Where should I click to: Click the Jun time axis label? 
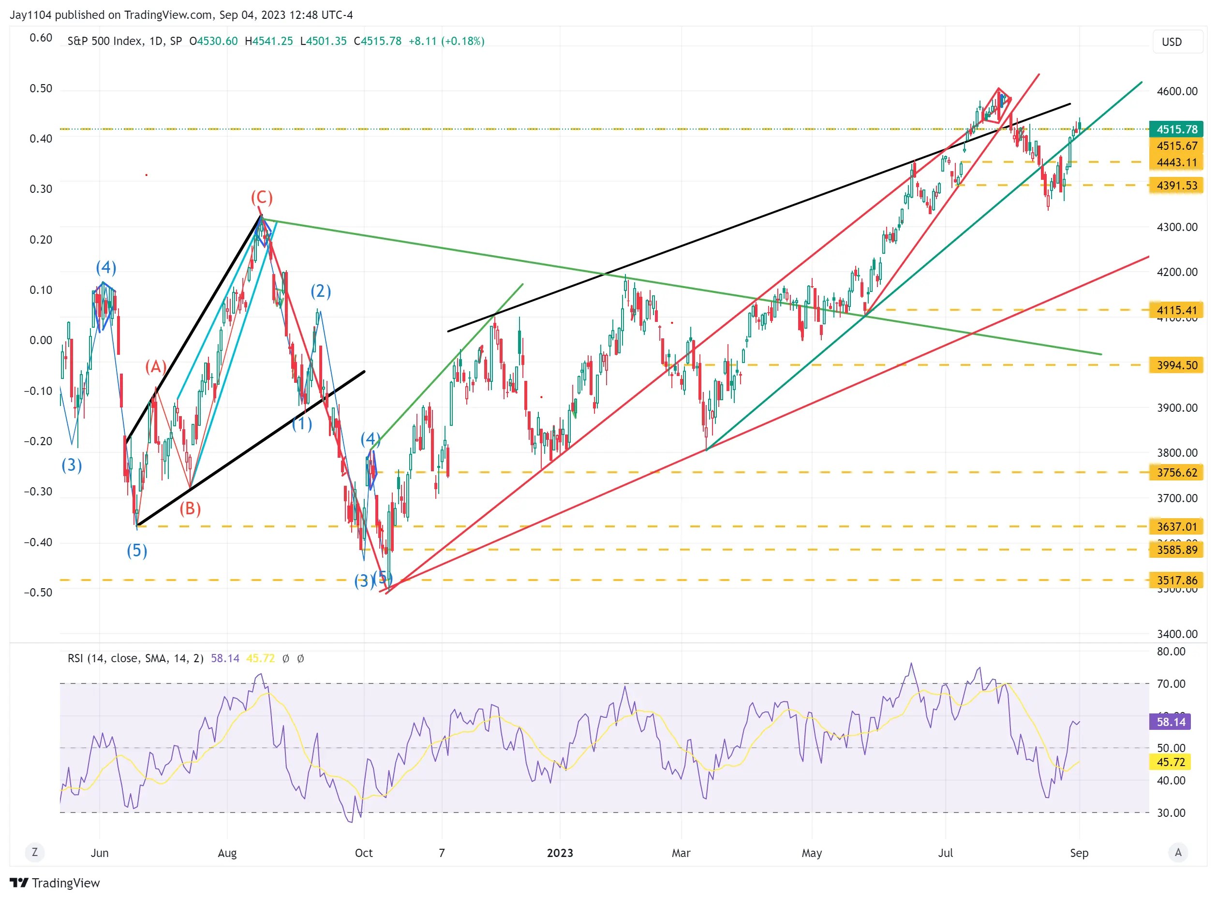[x=100, y=853]
